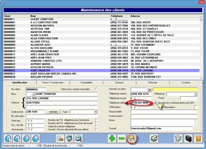Click client list scrollbar up arrow

[201, 16]
